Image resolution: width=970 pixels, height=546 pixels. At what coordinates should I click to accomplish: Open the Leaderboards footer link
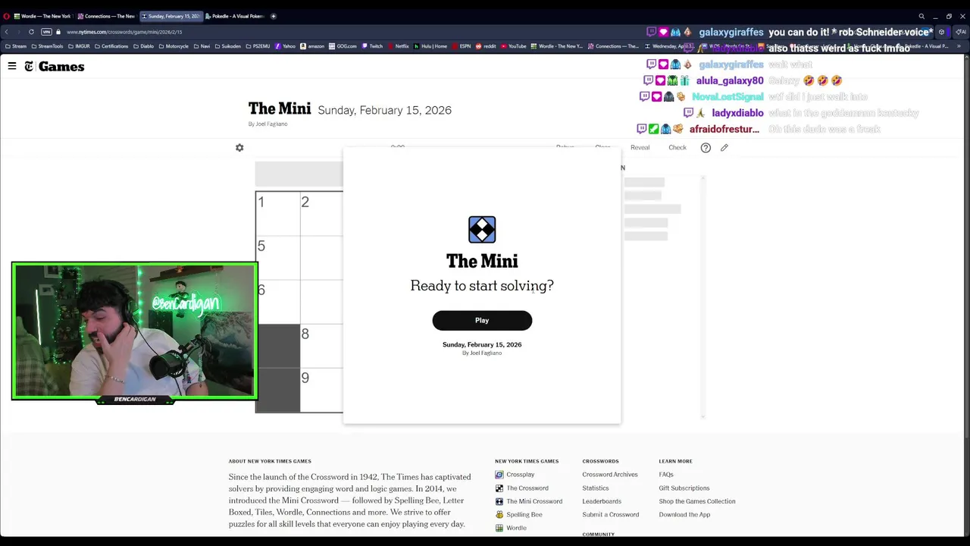tap(602, 501)
